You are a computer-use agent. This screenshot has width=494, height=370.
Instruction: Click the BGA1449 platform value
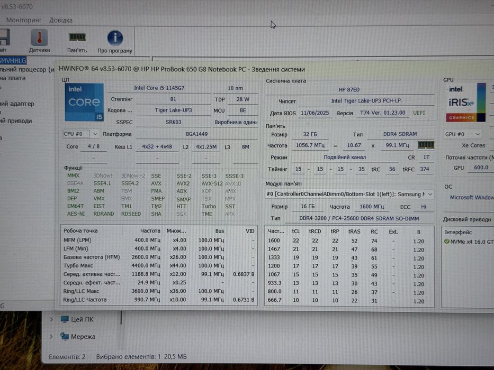point(196,134)
